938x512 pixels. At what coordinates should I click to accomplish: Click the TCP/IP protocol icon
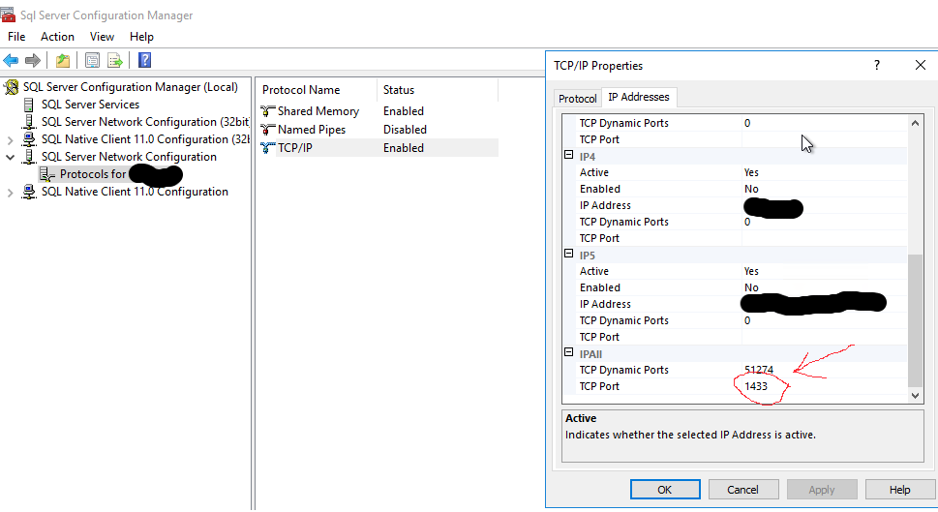click(x=268, y=148)
